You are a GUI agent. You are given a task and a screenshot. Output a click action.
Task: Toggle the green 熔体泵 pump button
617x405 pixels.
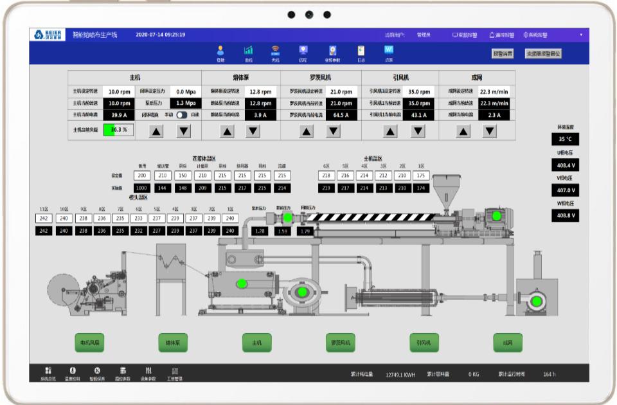click(173, 343)
